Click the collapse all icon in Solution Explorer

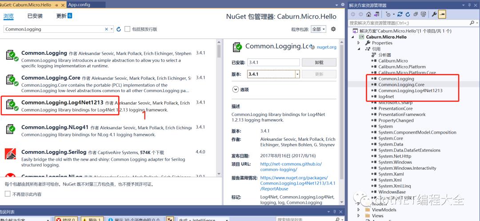(x=416, y=14)
